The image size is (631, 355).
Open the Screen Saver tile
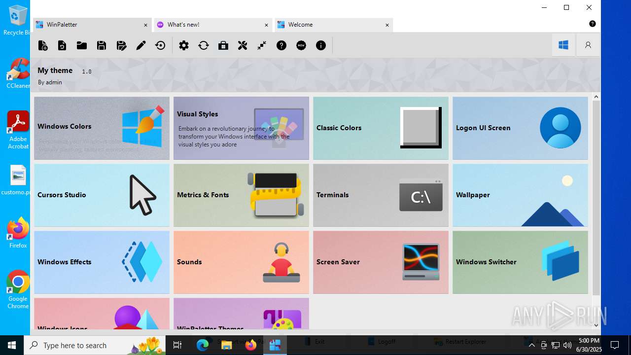pos(381,262)
